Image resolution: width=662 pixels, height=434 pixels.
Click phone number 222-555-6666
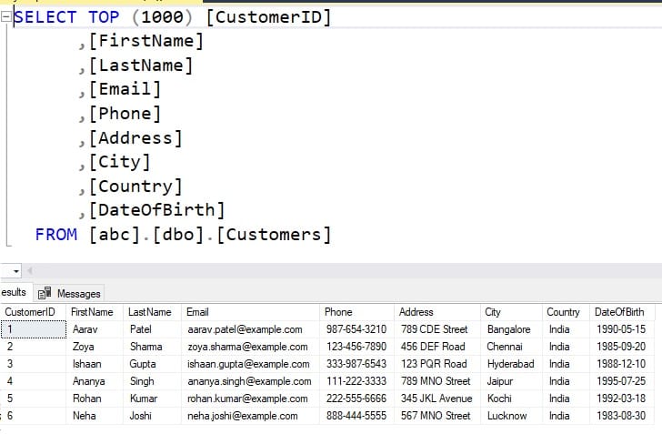(356, 399)
